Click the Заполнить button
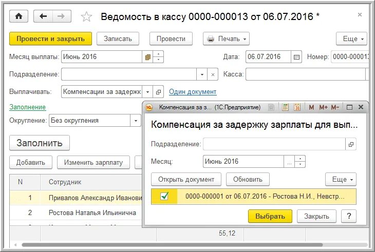 pyautogui.click(x=40, y=143)
